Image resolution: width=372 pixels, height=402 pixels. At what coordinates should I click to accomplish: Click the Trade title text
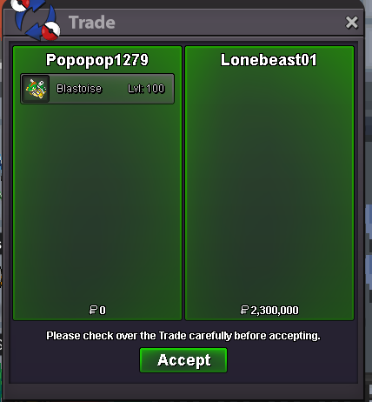pos(92,23)
